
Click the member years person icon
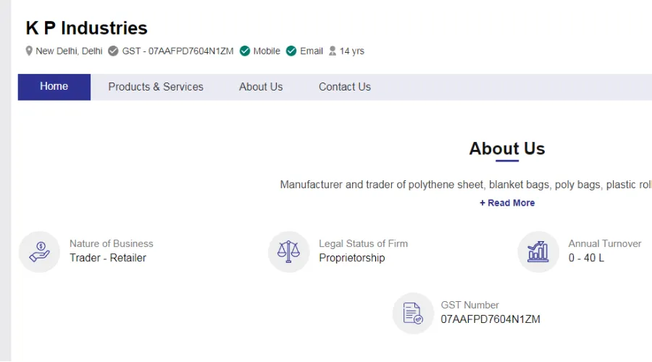333,51
